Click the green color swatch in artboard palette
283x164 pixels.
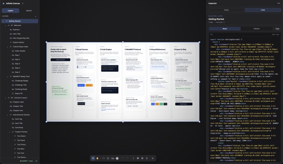161,104
